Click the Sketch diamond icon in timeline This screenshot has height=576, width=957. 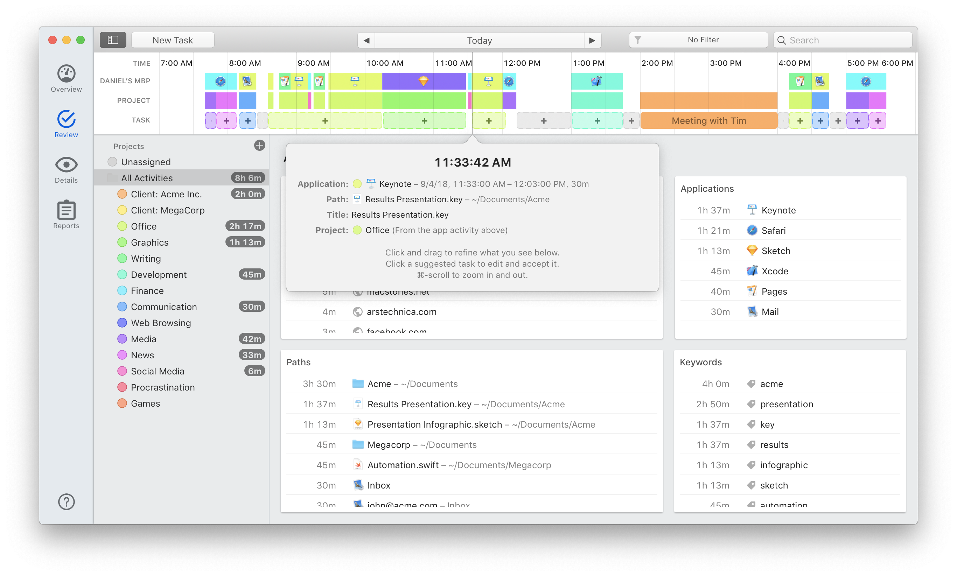(x=423, y=81)
